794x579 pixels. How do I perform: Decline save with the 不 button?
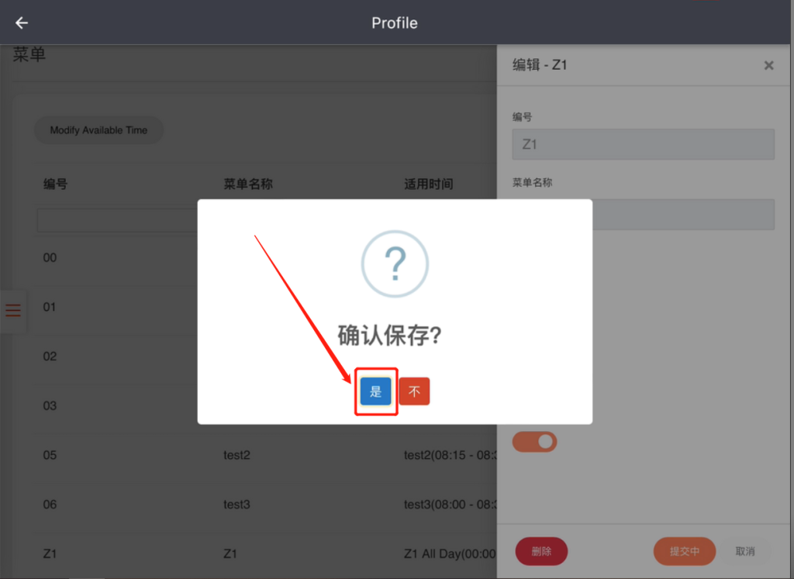(414, 391)
